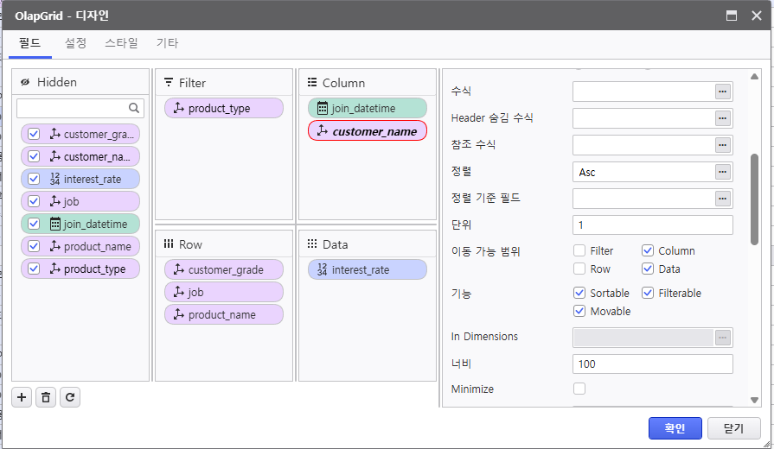Click the 닫기 close button
Image resolution: width=774 pixels, height=449 pixels.
(x=733, y=427)
